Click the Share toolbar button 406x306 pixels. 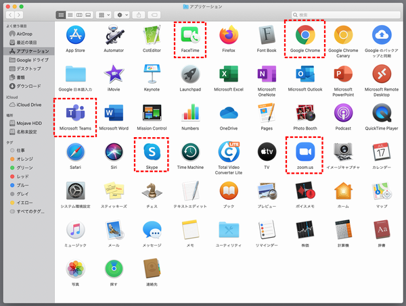[x=139, y=15]
